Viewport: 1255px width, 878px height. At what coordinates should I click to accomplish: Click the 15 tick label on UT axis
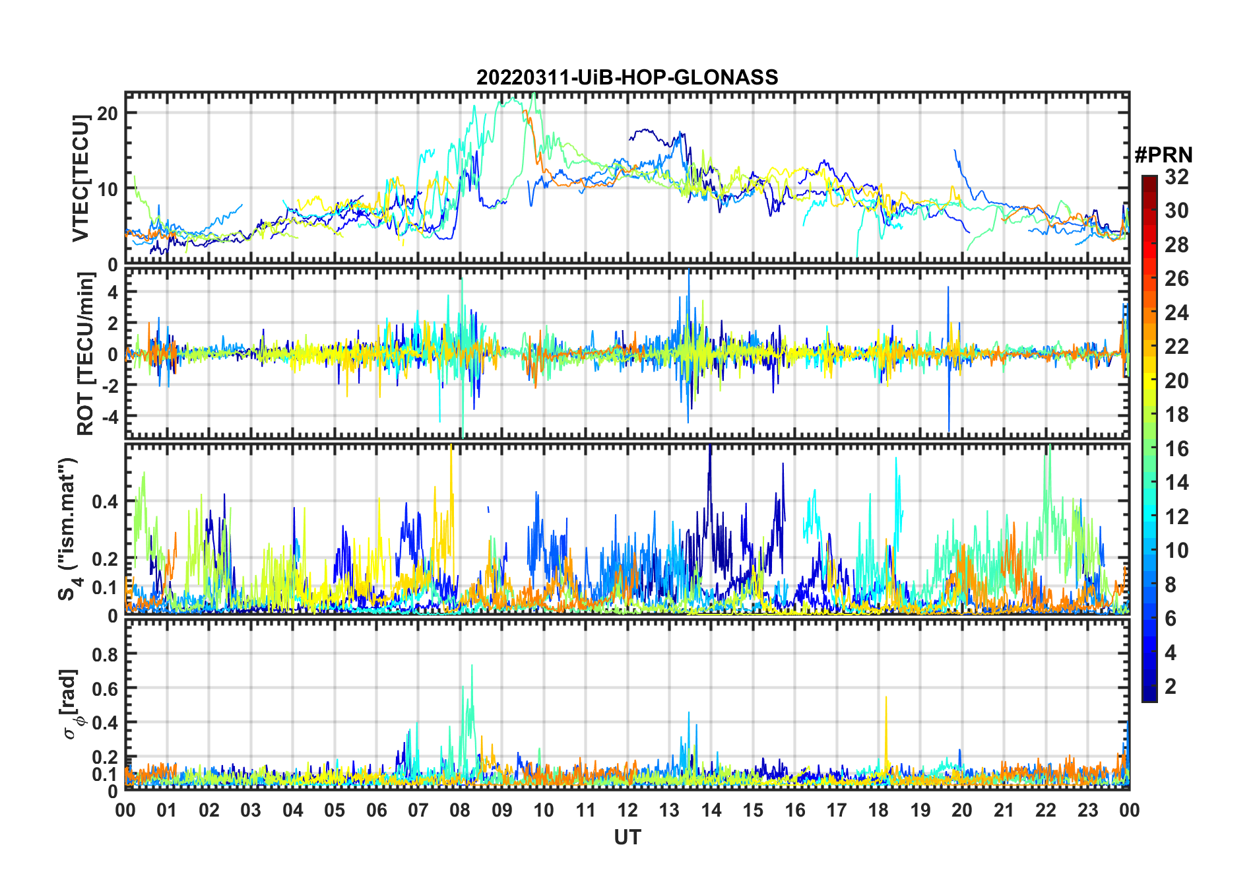point(753,810)
